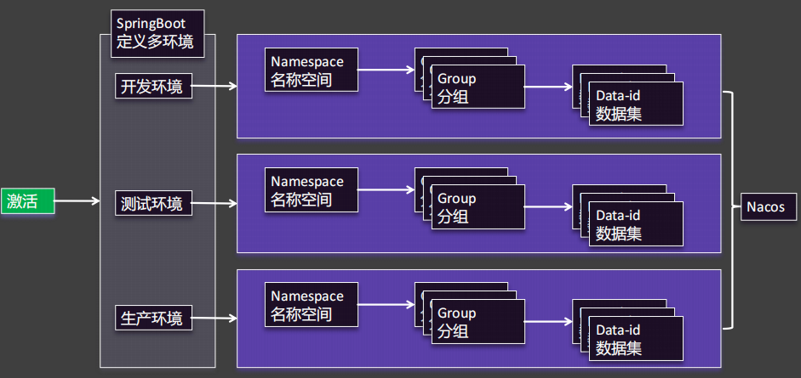Click the 测试环境 box

(x=153, y=203)
